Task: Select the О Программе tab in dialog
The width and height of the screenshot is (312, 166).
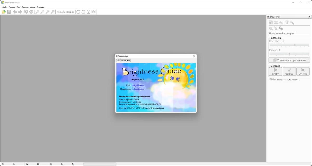Action: [x=123, y=61]
